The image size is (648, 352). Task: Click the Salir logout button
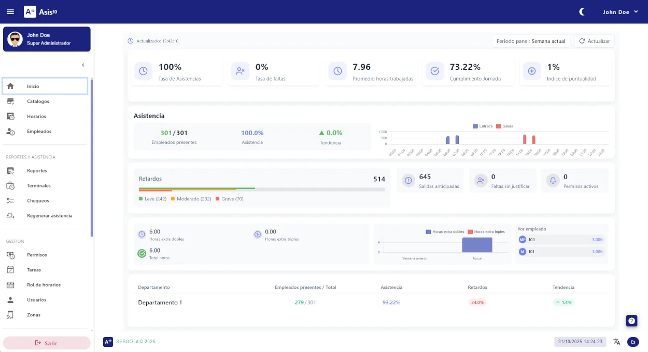pos(47,343)
